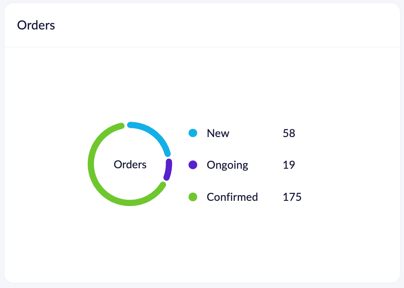404x288 pixels.
Task: Click the New count value 58
Action: 289,133
